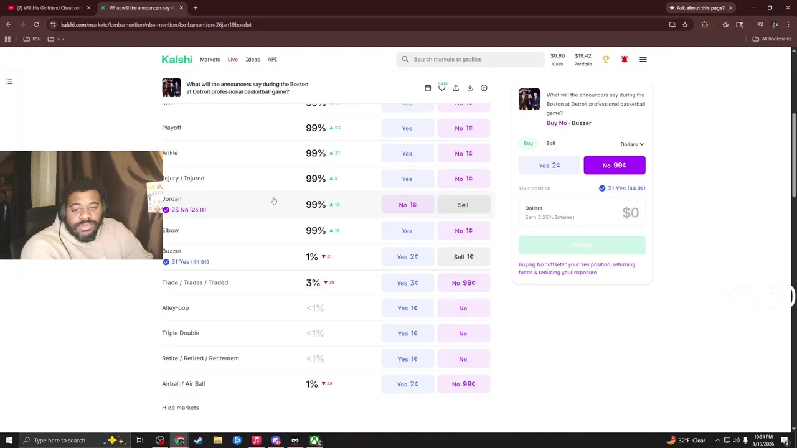Open the All Bookmarks folder

pos(772,39)
